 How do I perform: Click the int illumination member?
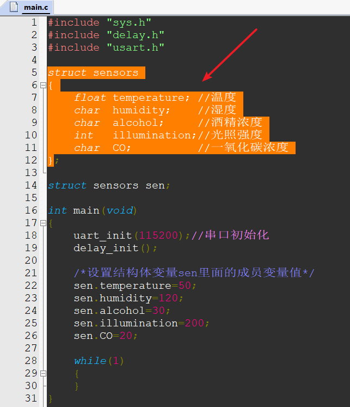(x=135, y=135)
